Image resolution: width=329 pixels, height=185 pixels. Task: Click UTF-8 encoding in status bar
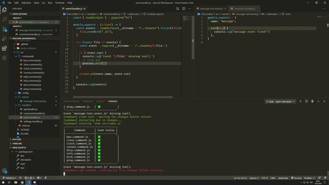(265, 178)
